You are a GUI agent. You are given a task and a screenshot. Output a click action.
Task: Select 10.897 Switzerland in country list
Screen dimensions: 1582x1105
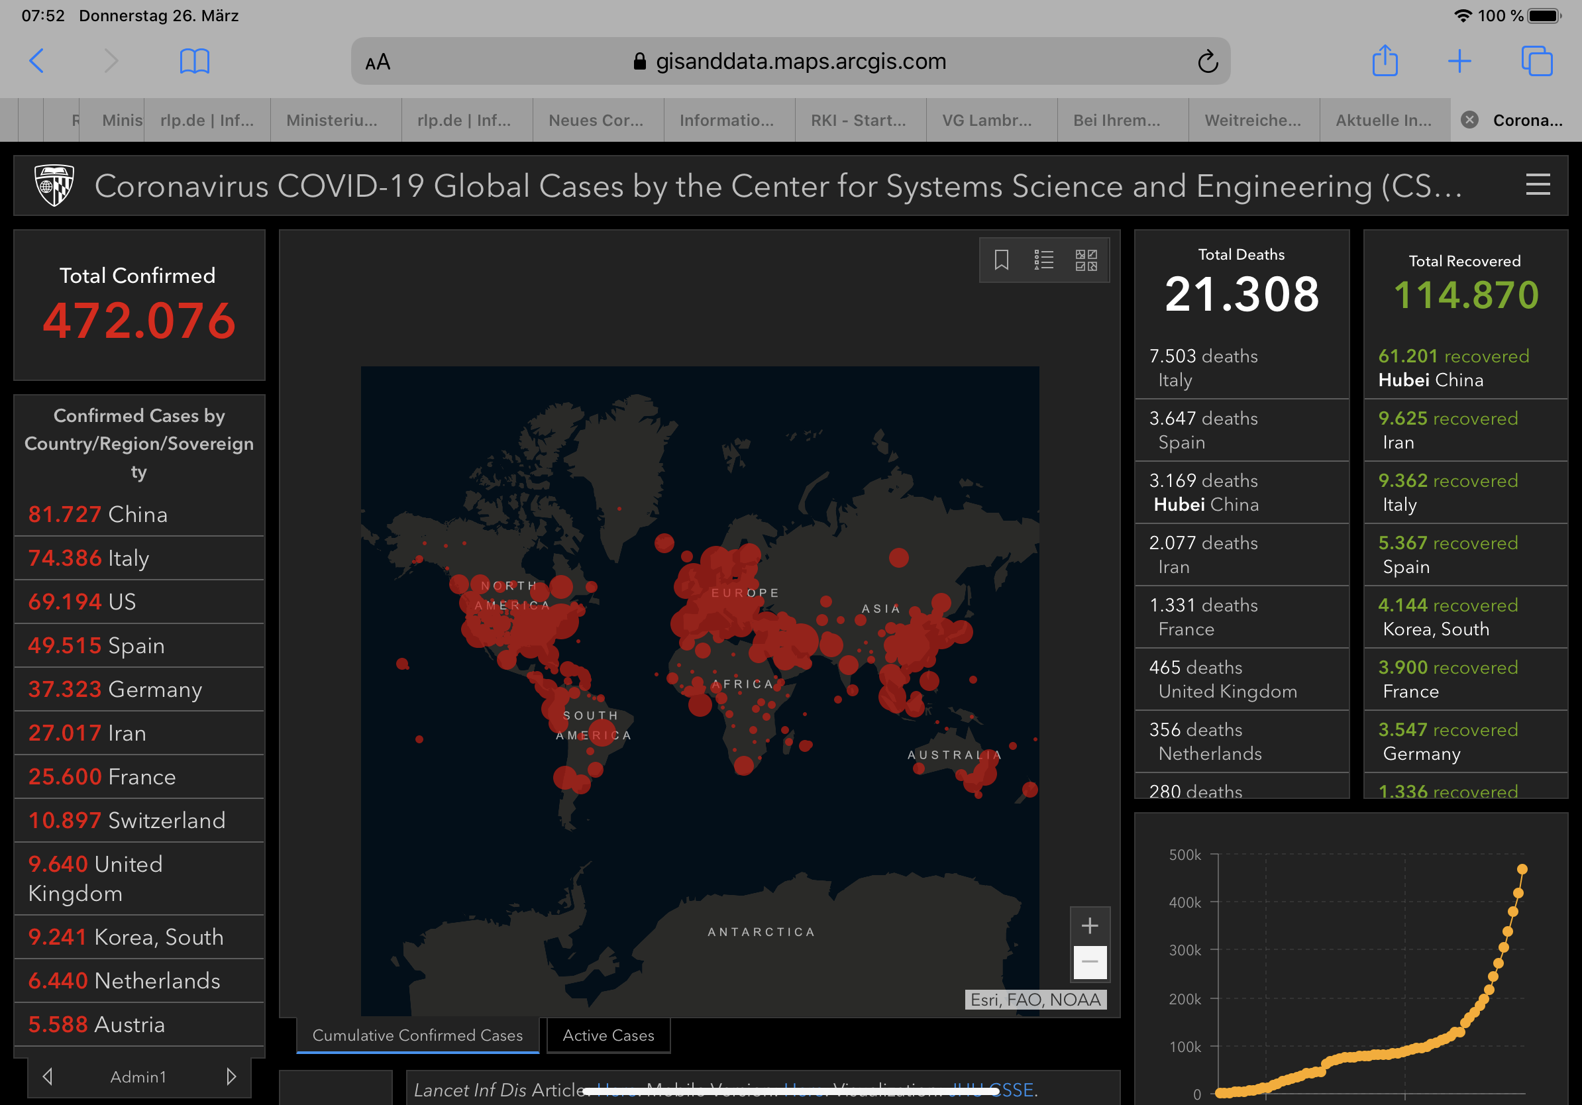click(x=139, y=819)
